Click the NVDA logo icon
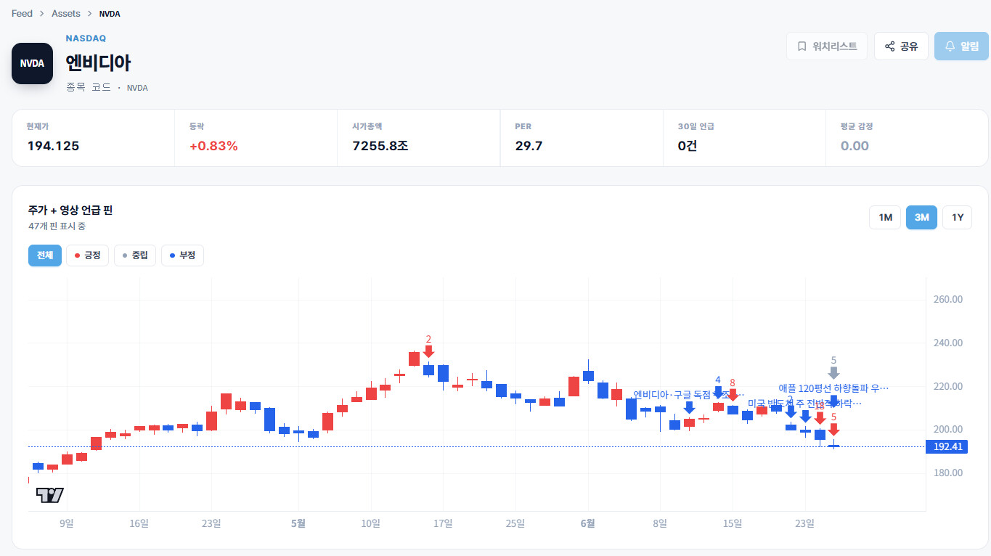This screenshot has height=556, width=991. pos(32,63)
